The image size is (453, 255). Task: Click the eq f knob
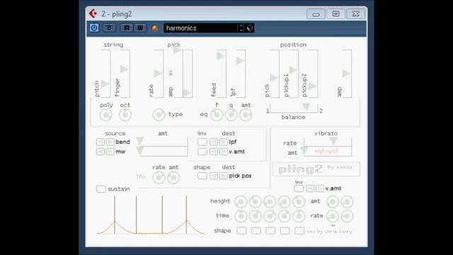coord(217,115)
